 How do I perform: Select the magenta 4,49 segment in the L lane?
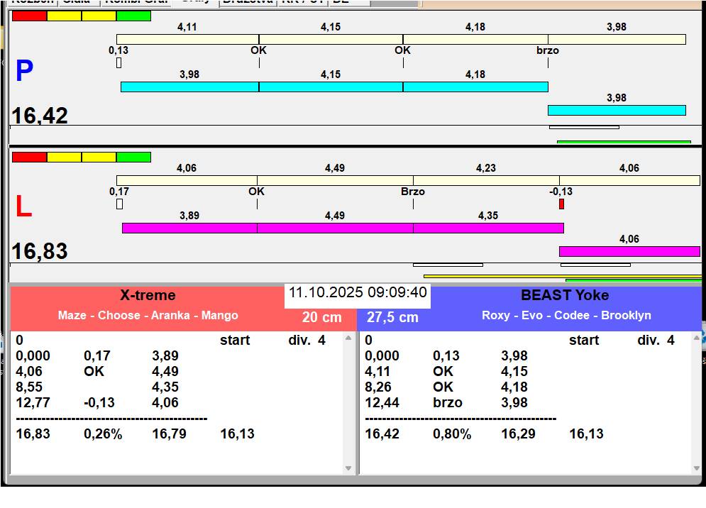pos(335,228)
